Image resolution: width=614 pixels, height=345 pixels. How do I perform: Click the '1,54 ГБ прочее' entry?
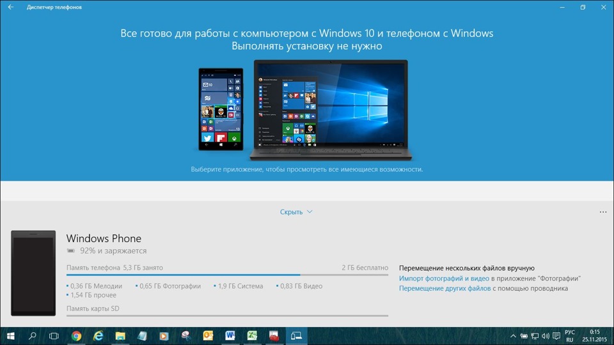click(91, 295)
